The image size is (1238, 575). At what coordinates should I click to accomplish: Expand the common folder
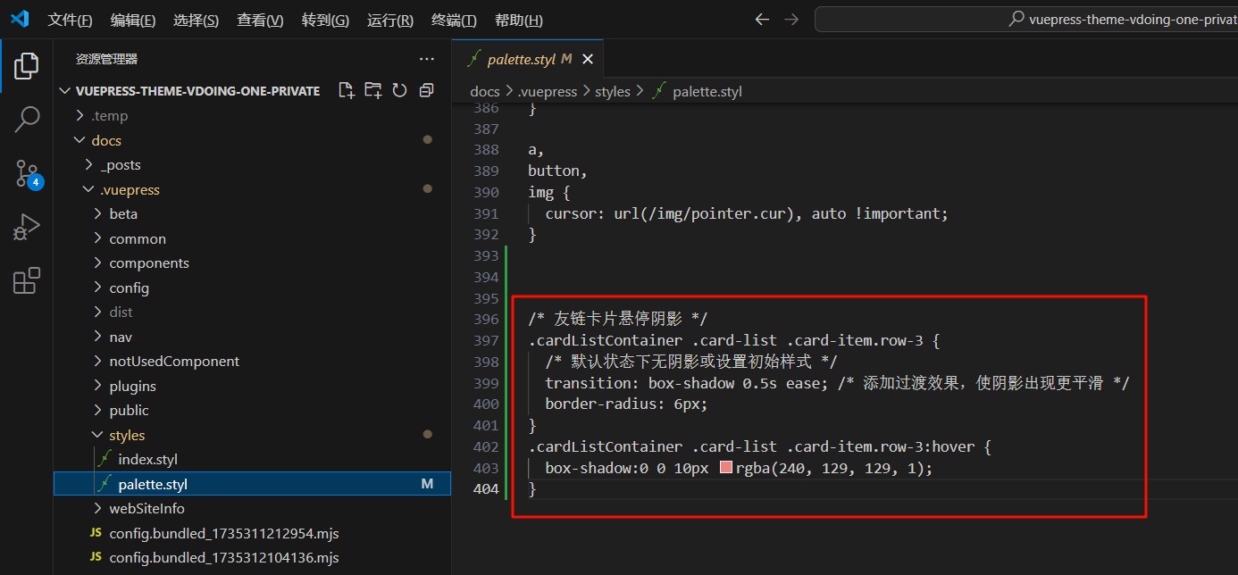[252, 238]
